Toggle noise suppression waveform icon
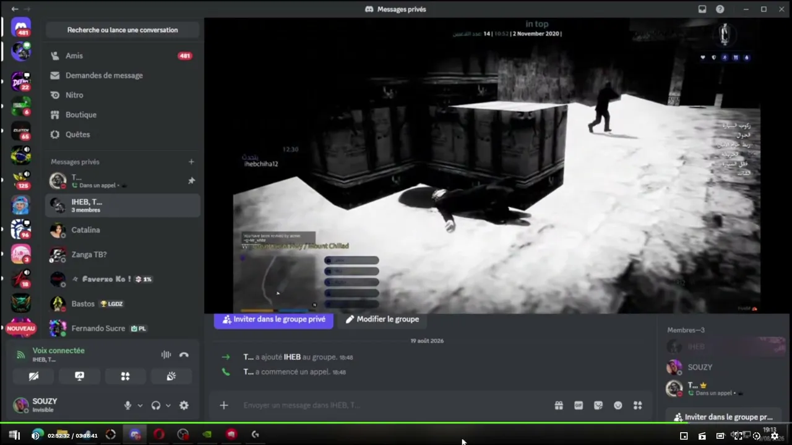 (x=166, y=355)
